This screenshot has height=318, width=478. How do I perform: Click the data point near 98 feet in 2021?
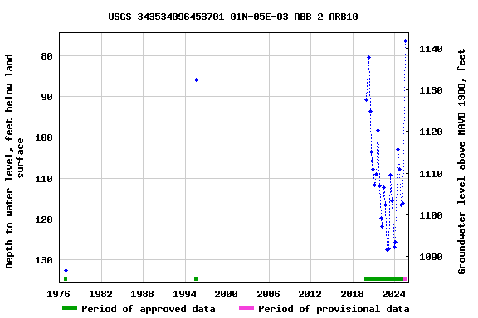point(378,131)
